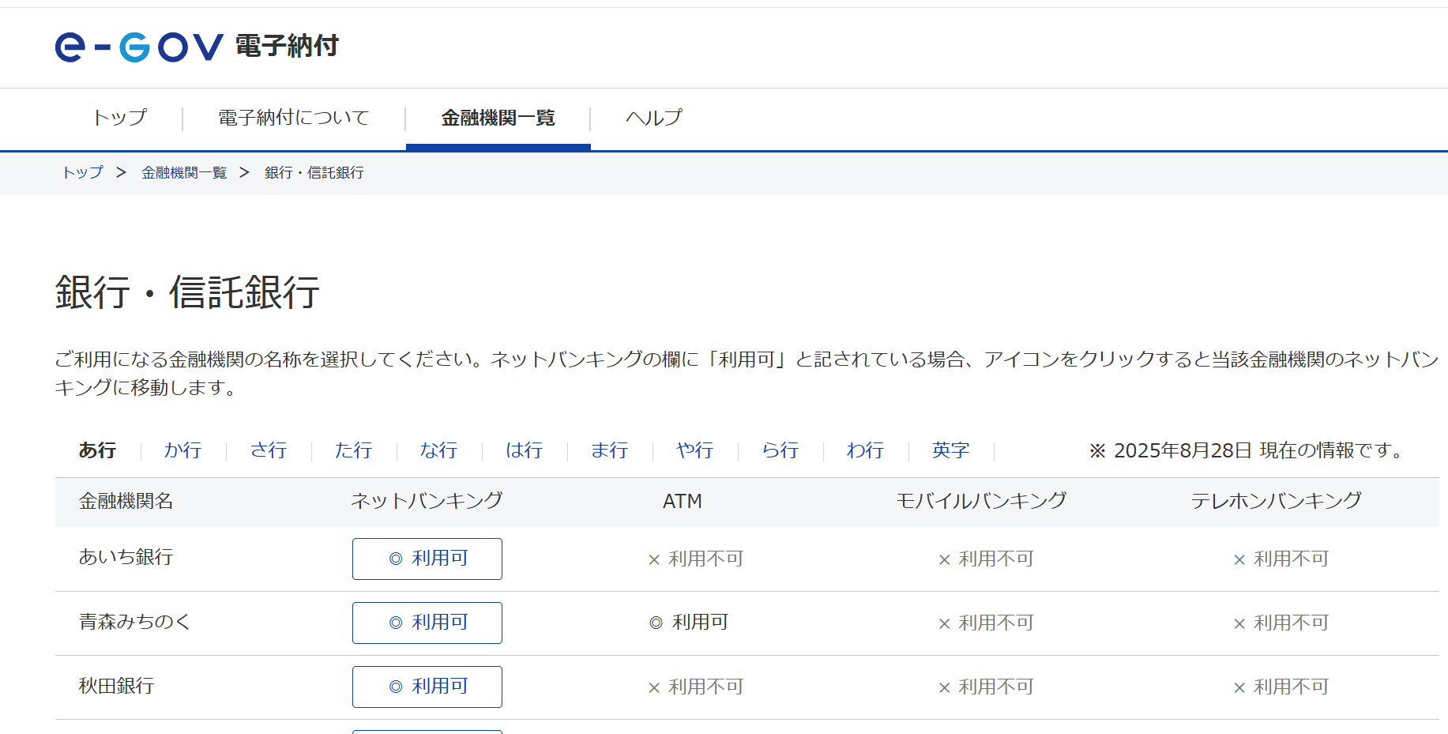Open あいち銀行 net banking 利用可 button
The width and height of the screenshot is (1448, 734).
coord(427,559)
